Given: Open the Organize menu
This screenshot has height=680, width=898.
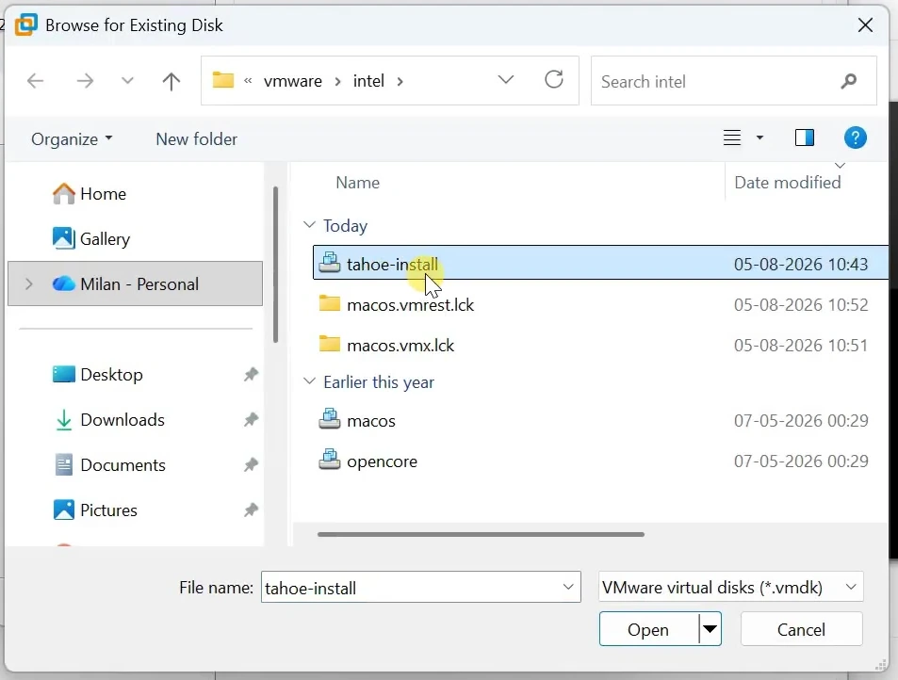Looking at the screenshot, I should 72,139.
